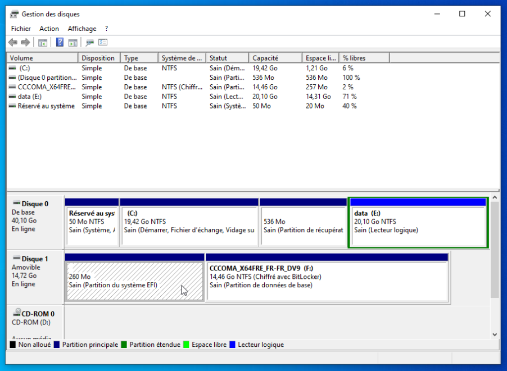Toggle the Action pane icon in toolbar
The height and width of the screenshot is (371, 507).
coord(74,42)
